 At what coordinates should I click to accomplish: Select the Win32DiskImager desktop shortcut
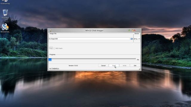click(5, 28)
